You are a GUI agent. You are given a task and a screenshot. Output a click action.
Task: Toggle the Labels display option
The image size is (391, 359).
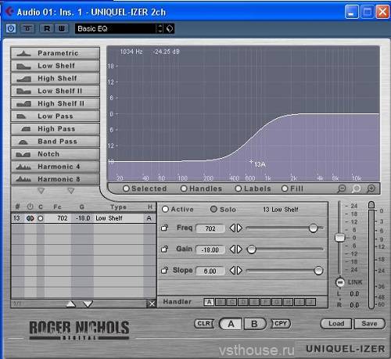pyautogui.click(x=239, y=188)
